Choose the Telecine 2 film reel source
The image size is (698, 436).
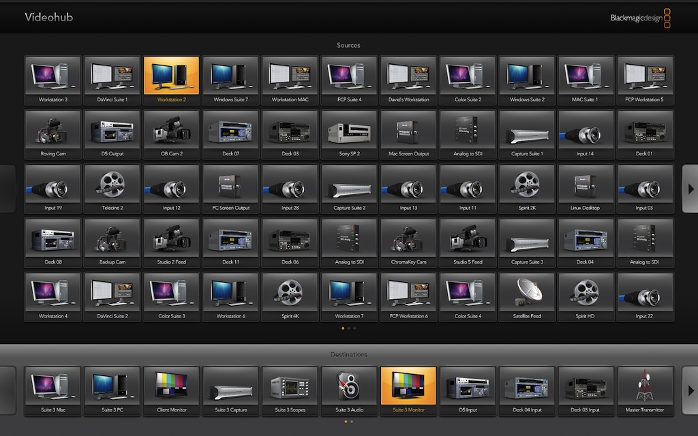click(x=112, y=188)
